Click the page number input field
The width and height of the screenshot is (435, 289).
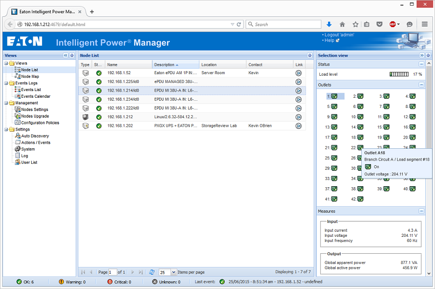[113, 272]
